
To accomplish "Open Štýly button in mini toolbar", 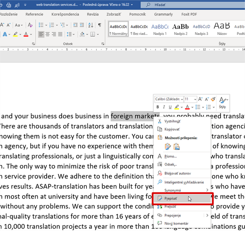I will 222,102.
